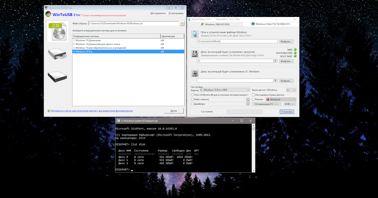Screen dimensions: 378x198
Task: Toggle the Драйверы checkbox
Action: [192, 104]
